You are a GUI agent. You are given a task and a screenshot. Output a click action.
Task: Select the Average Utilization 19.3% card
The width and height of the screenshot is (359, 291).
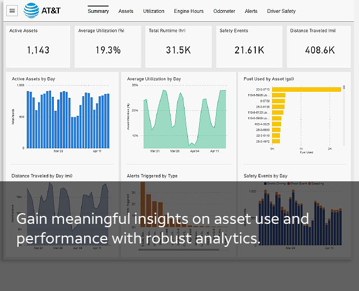pyautogui.click(x=108, y=47)
